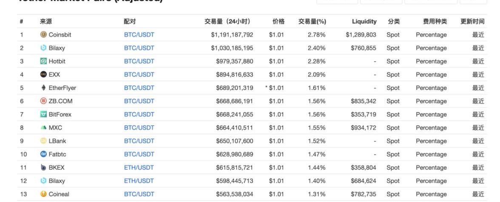This screenshot has height=202, width=500.
Task: Click the 更新时间 column header
Action: 472,22
